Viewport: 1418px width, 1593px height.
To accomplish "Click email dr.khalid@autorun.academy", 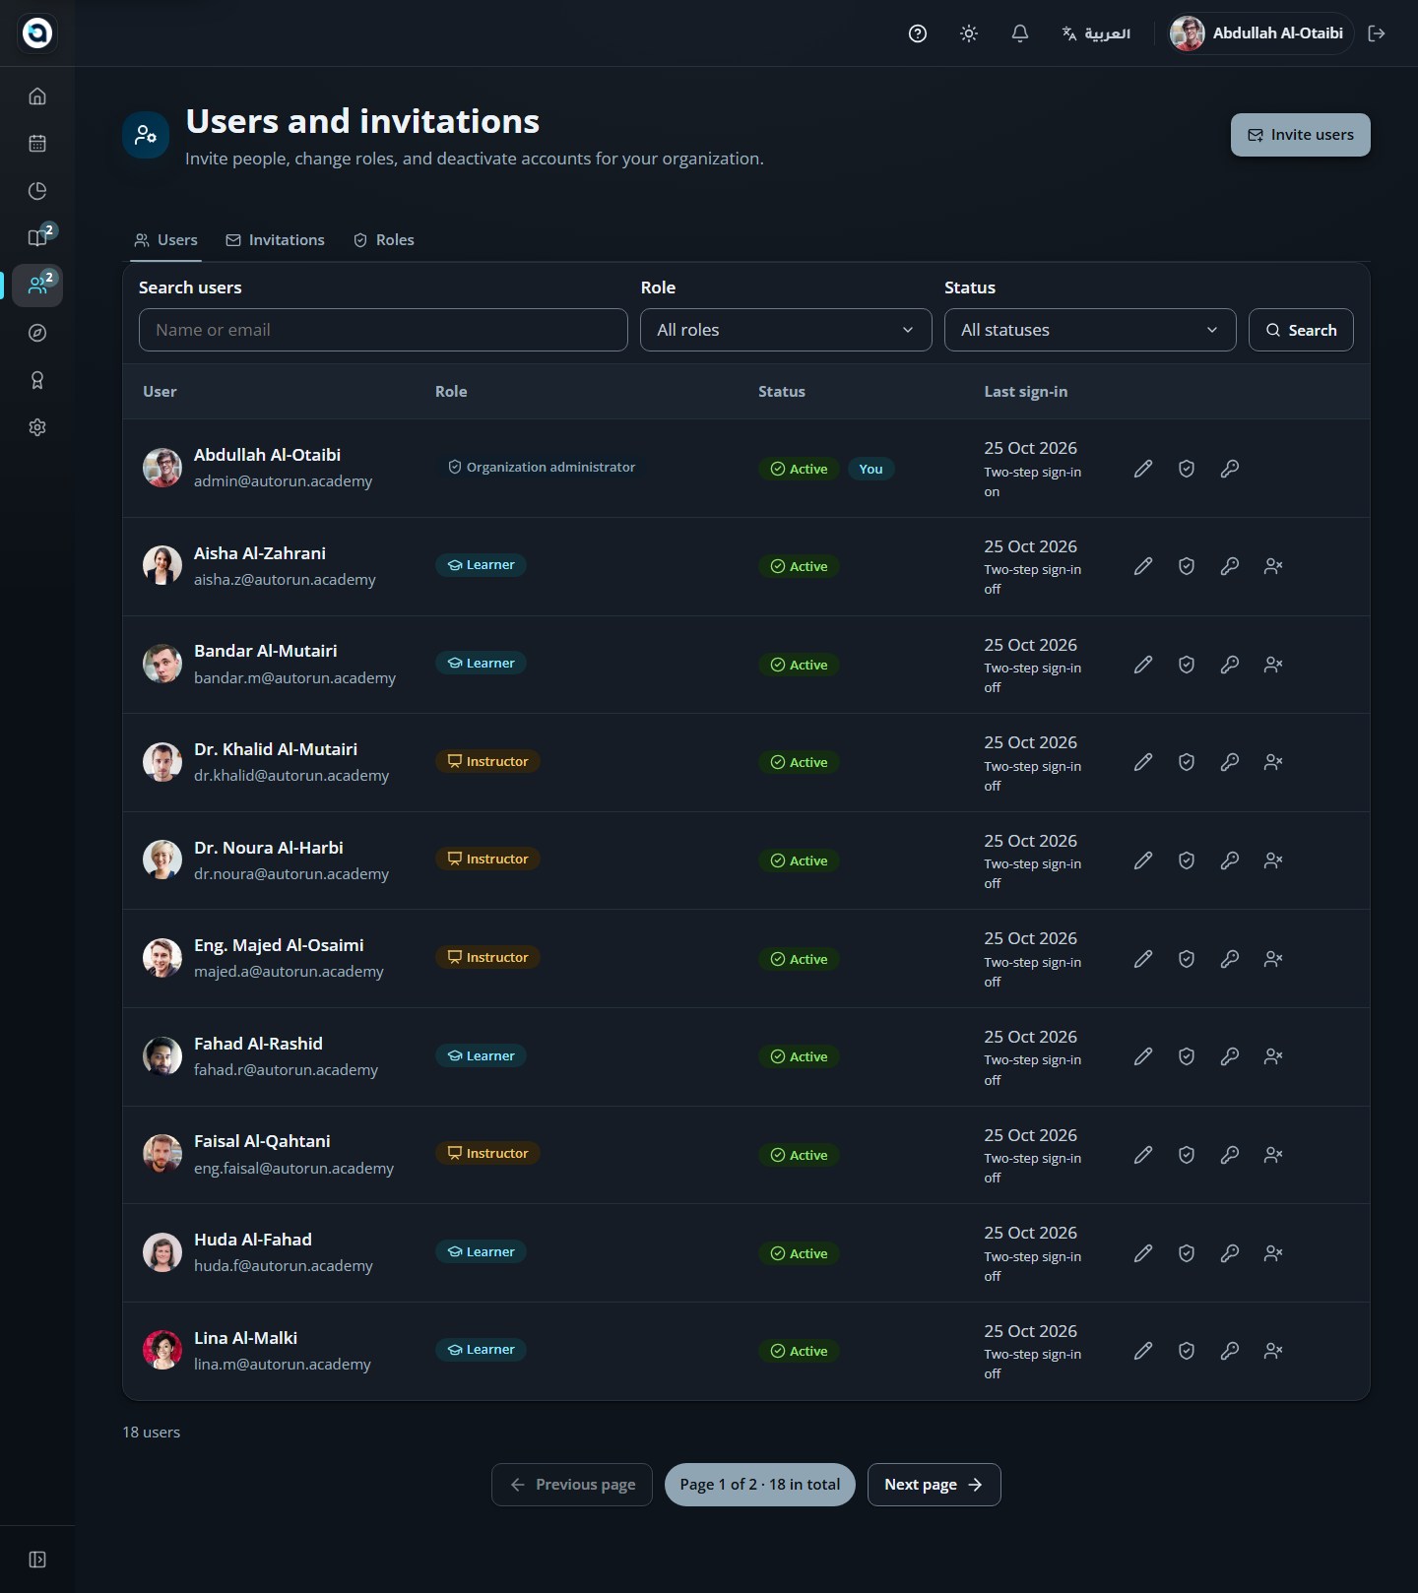I will click(291, 776).
